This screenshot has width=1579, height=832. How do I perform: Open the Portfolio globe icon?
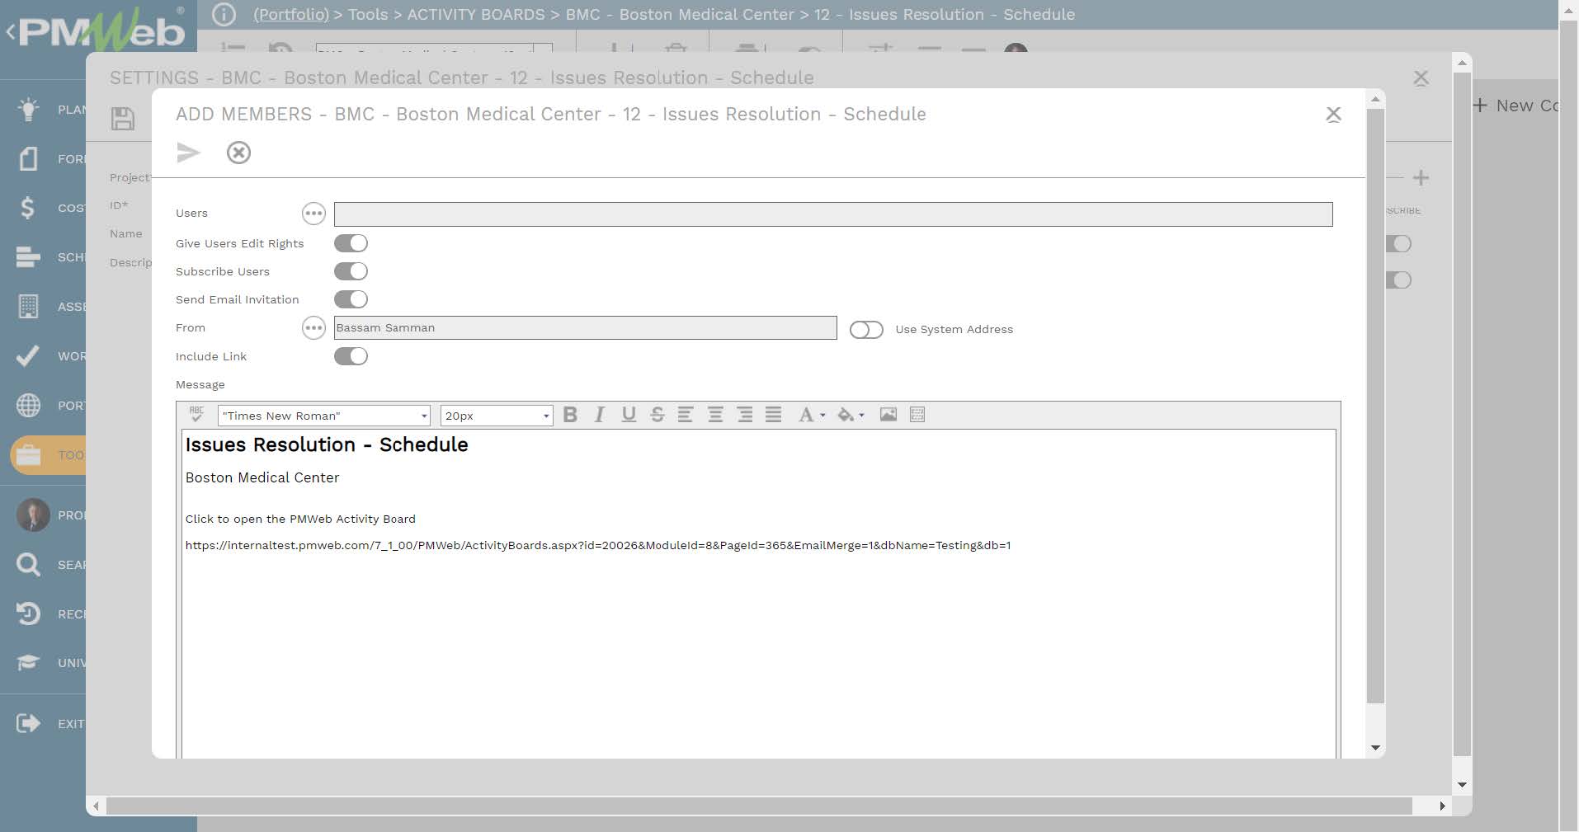pyautogui.click(x=28, y=405)
